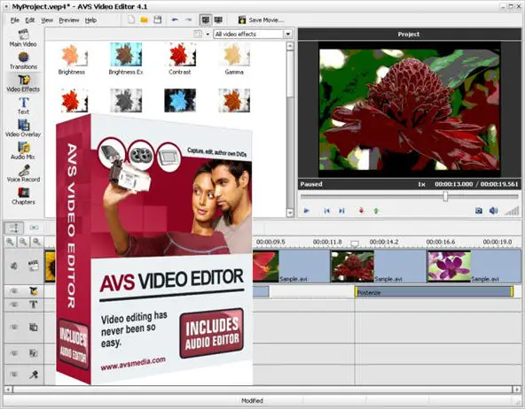Click the open project folder icon
Viewport: 525px width, 409px height.
click(x=145, y=20)
